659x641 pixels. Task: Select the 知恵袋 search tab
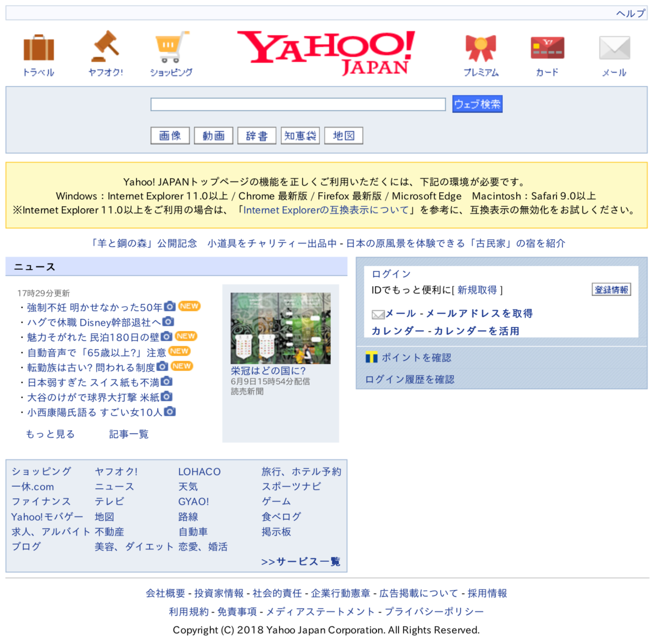click(x=301, y=136)
